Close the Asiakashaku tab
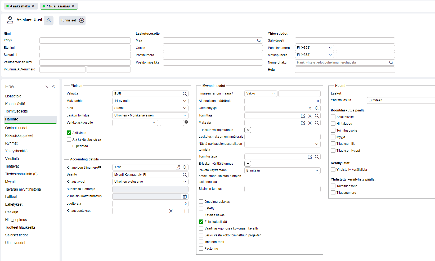The width and height of the screenshot is (435, 261). tap(33, 6)
